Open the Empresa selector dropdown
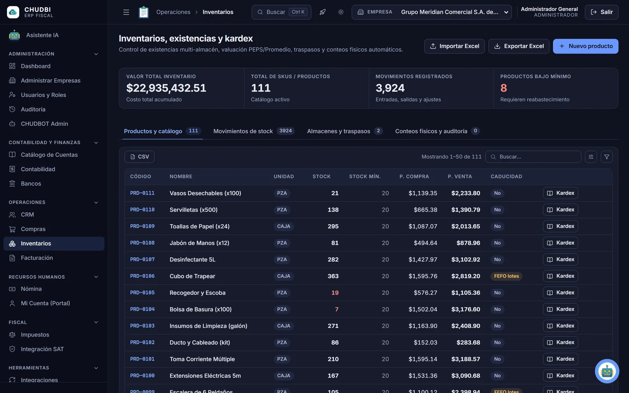629x393 pixels. click(432, 12)
